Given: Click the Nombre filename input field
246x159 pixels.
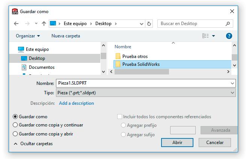Looking at the screenshot, I should (146, 83).
